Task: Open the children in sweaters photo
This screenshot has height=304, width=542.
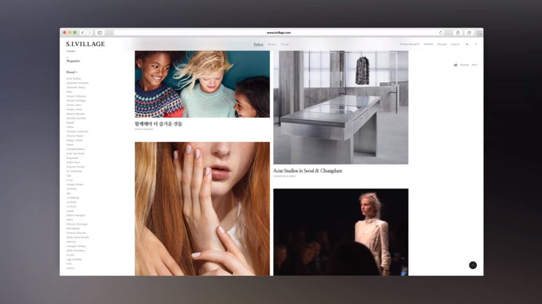Action: point(202,84)
